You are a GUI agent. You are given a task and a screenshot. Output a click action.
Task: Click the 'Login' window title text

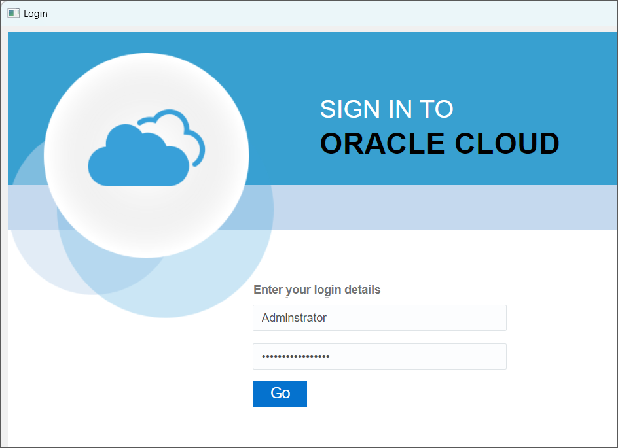pos(35,14)
